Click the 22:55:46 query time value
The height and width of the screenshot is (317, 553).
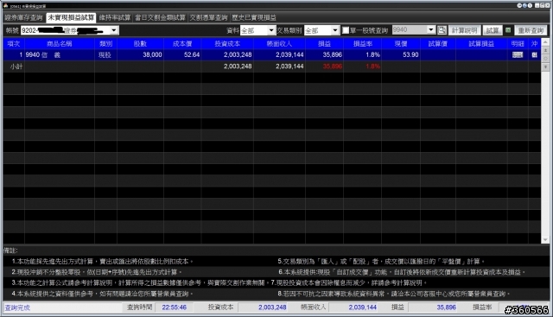click(175, 307)
